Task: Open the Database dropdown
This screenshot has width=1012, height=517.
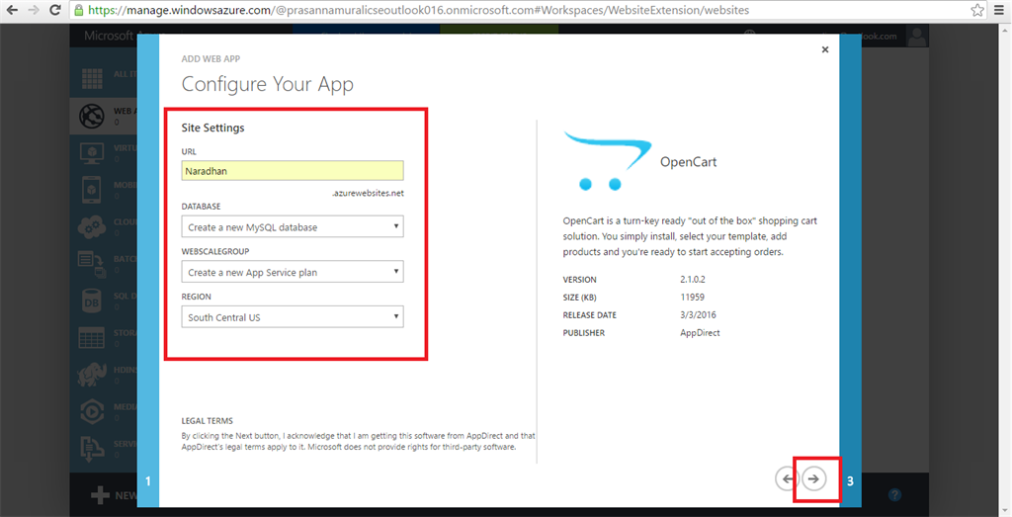Action: (293, 227)
